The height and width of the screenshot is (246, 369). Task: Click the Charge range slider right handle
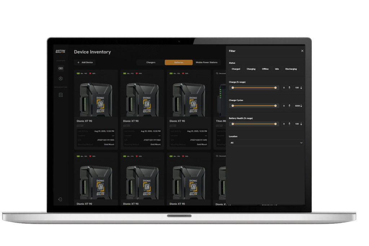pyautogui.click(x=275, y=88)
